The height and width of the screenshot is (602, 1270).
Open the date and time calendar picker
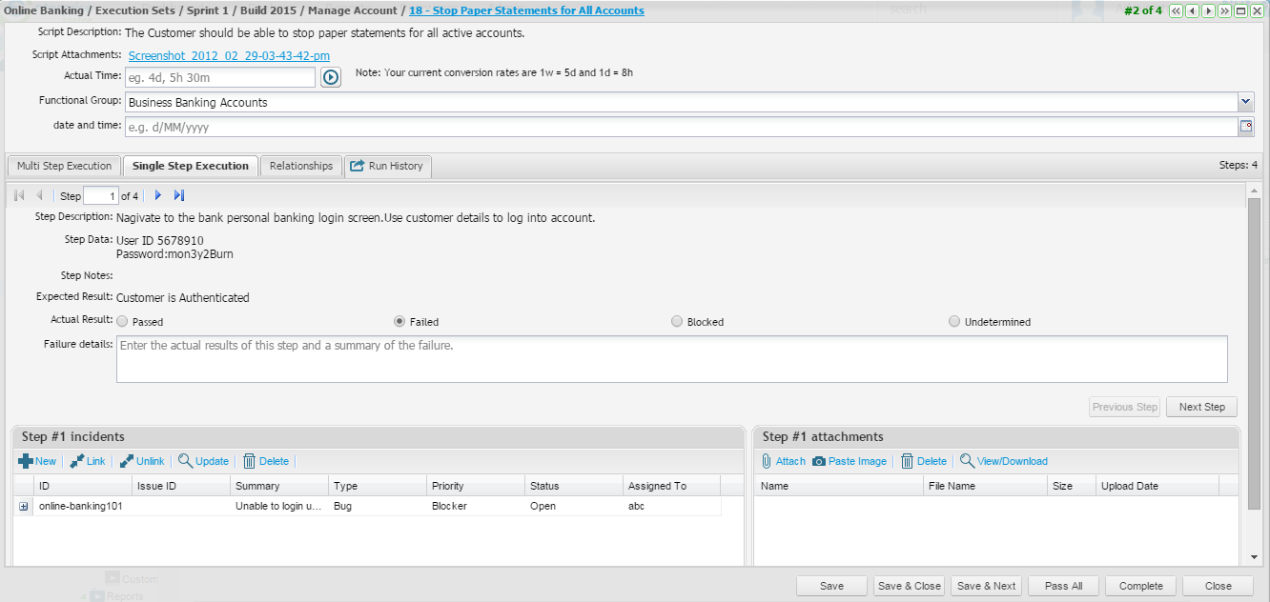[x=1245, y=126]
